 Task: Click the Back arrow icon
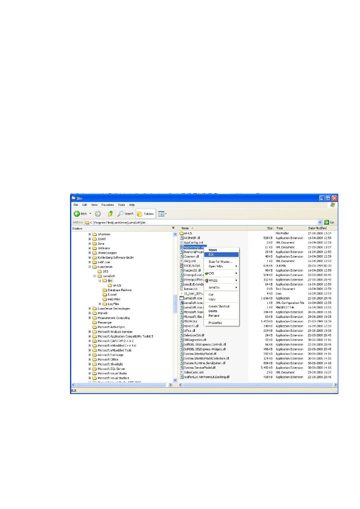pos(77,214)
